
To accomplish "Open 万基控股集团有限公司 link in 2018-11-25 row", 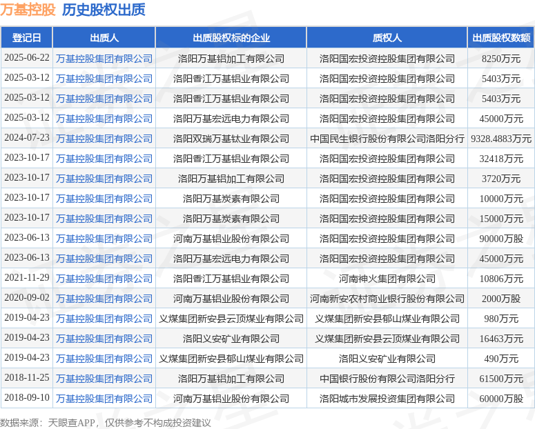I will pos(104,379).
